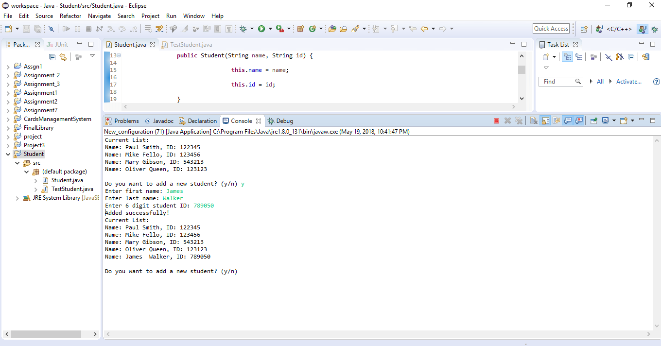Create a new task in Task List
The width and height of the screenshot is (661, 346).
[x=545, y=57]
